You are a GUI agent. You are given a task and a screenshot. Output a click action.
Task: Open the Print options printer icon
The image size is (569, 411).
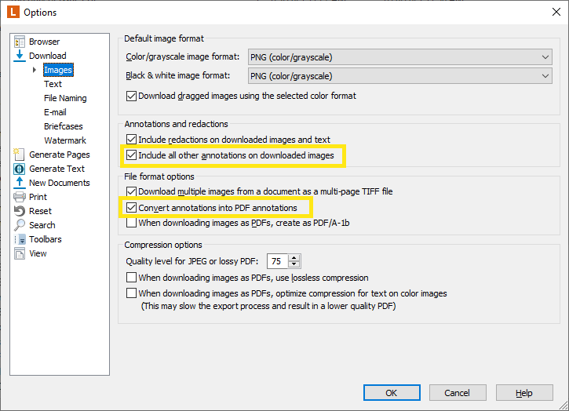[x=20, y=197]
